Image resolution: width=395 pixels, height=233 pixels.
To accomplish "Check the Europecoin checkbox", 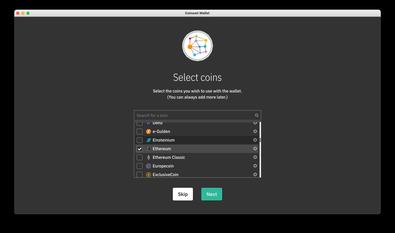I will [x=139, y=166].
